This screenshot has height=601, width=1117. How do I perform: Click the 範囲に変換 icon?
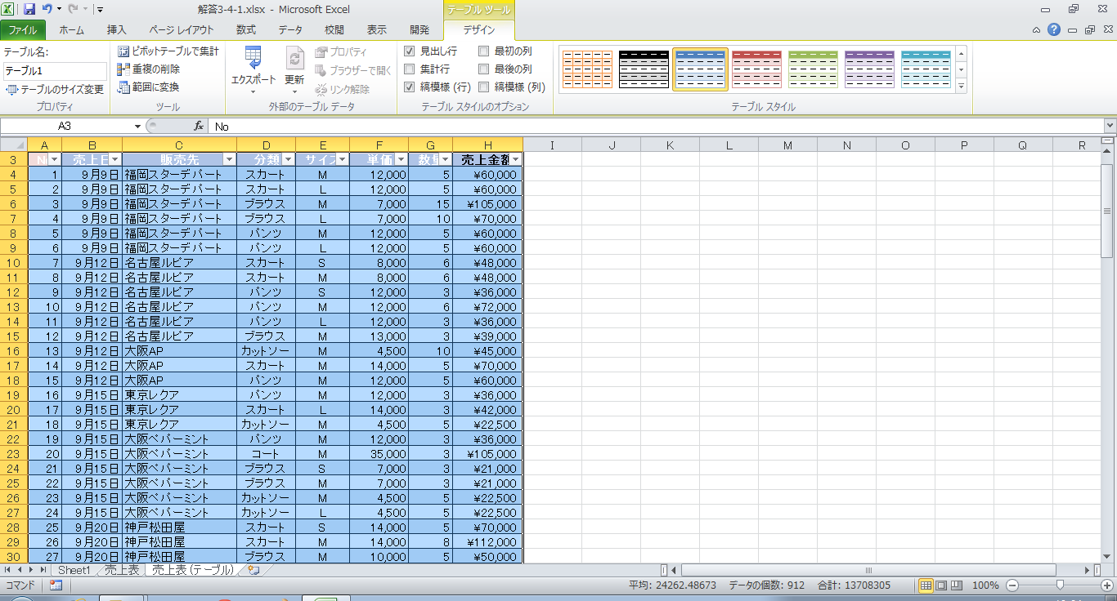[124, 87]
